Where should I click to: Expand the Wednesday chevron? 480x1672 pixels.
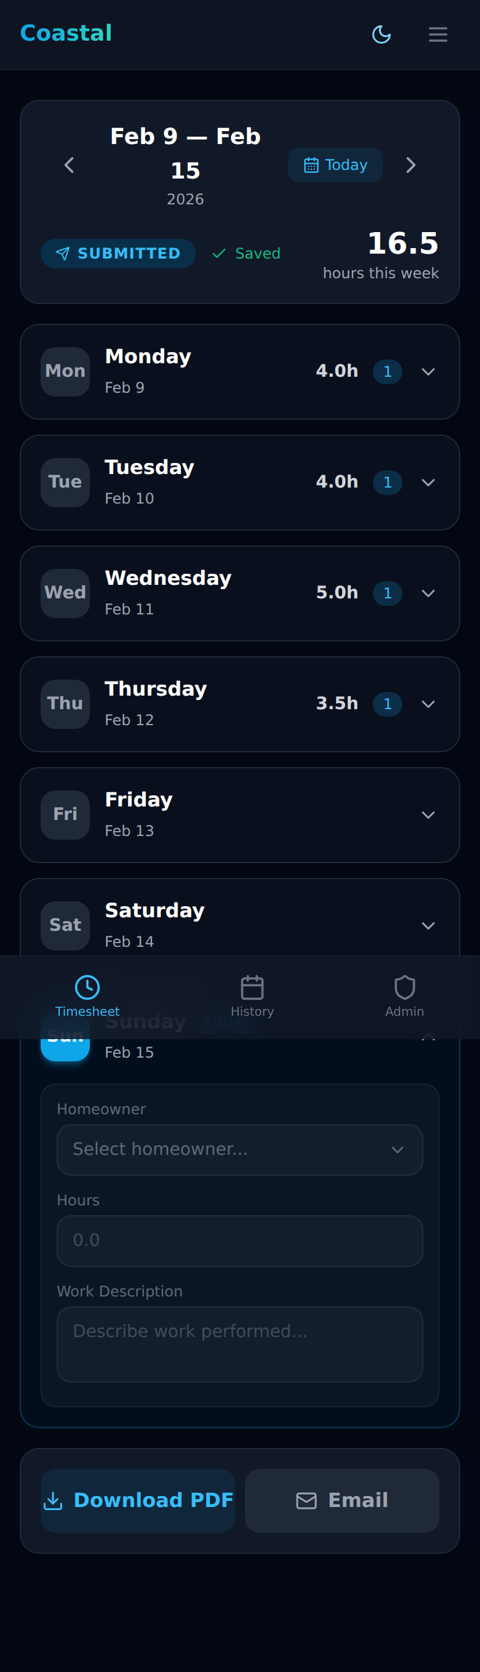[428, 593]
